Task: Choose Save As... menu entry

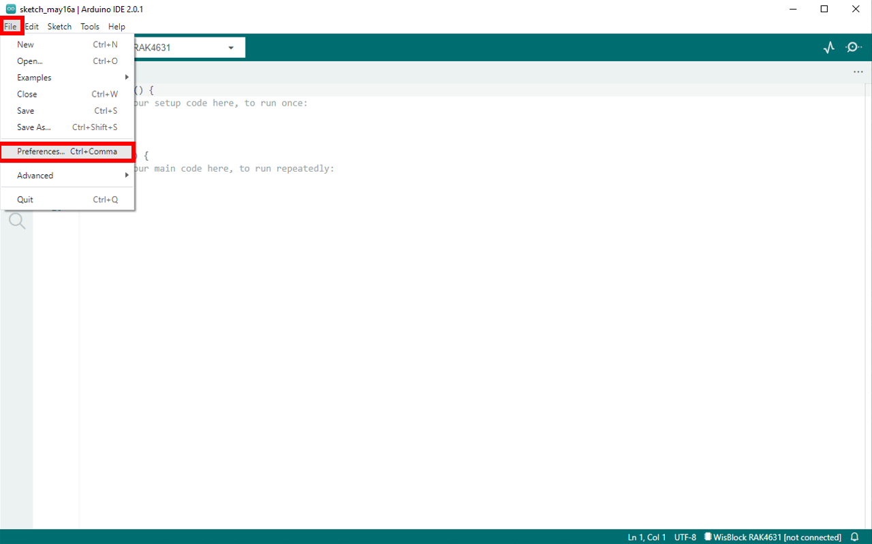Action: (67, 127)
